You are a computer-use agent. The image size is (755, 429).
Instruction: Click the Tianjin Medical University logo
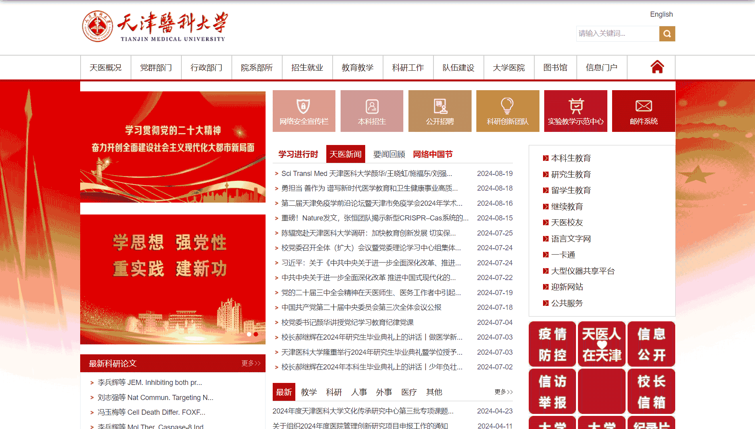(x=155, y=27)
